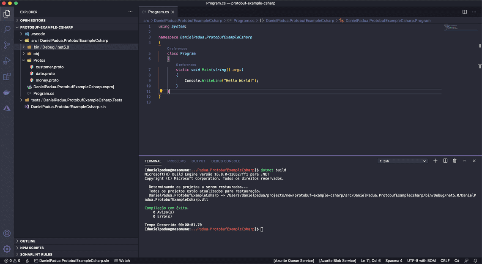This screenshot has height=264, width=482.
Task: Maximize the terminal panel with chevron
Action: coord(464,161)
